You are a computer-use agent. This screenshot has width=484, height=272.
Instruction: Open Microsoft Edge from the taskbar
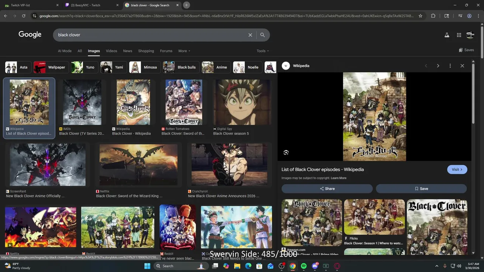pos(248,266)
